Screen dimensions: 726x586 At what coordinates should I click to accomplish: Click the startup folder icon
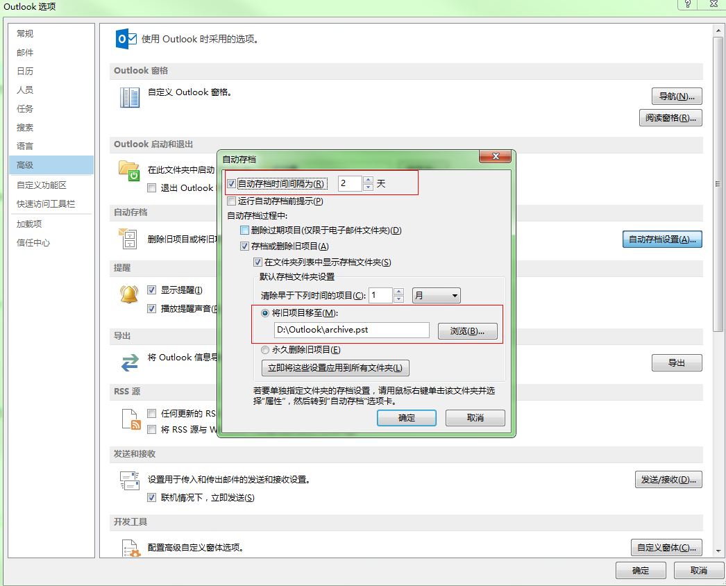click(129, 171)
